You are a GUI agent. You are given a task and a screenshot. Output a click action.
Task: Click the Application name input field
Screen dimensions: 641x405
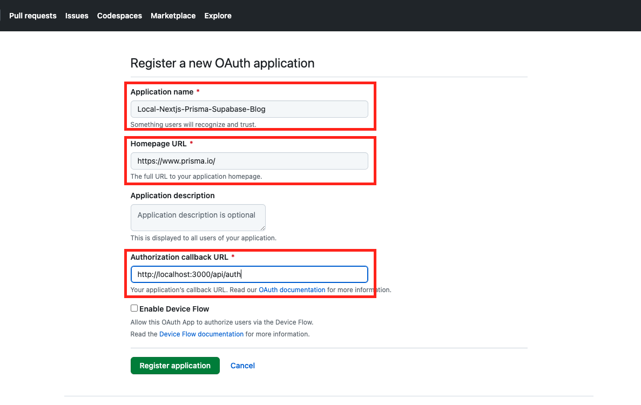click(249, 109)
